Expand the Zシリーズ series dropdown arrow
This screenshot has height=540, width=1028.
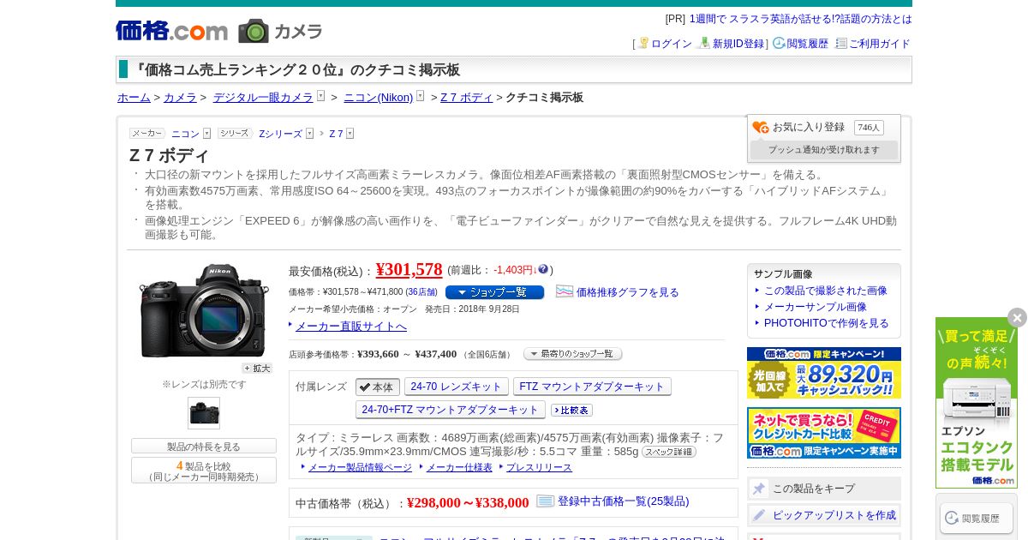pos(309,134)
